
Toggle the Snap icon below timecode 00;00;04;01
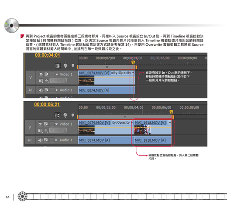click(58, 66)
